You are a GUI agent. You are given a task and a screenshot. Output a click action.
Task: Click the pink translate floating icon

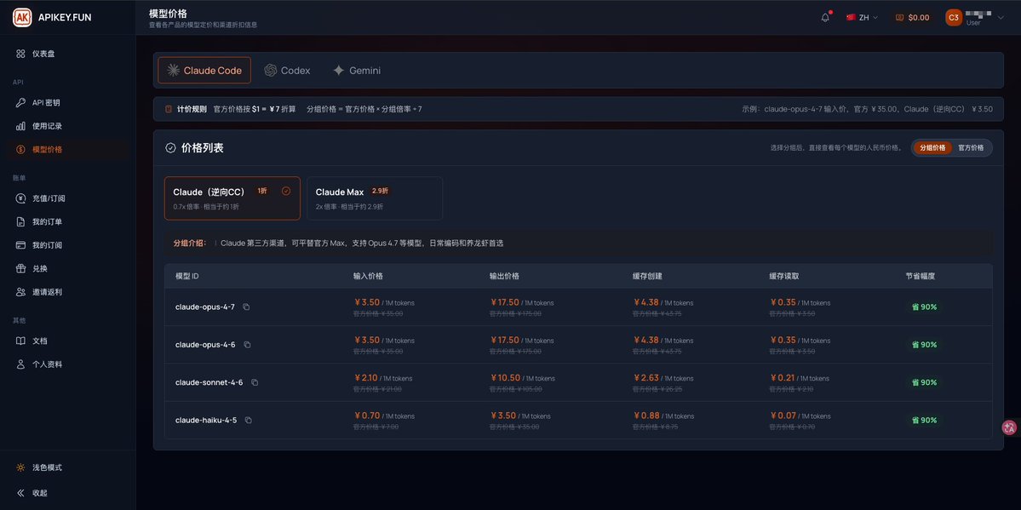[1009, 427]
